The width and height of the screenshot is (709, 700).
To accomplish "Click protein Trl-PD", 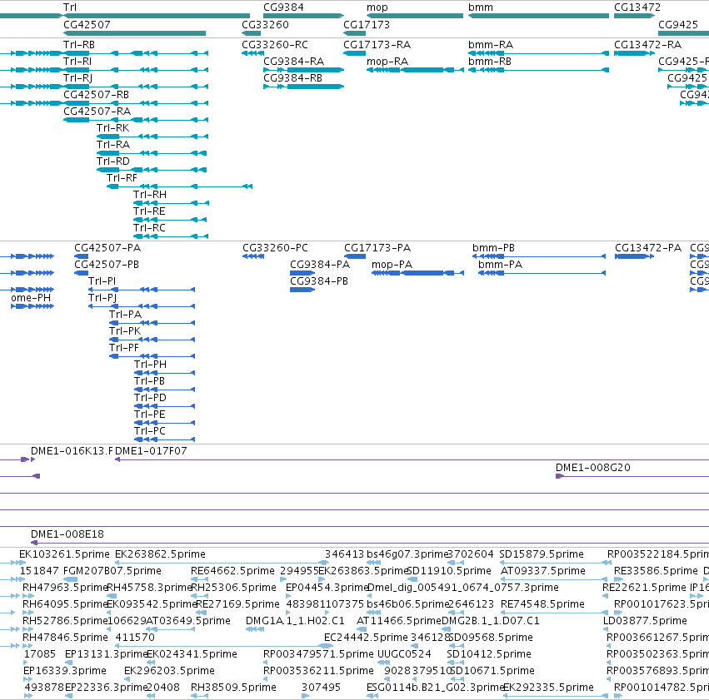I will point(150,399).
